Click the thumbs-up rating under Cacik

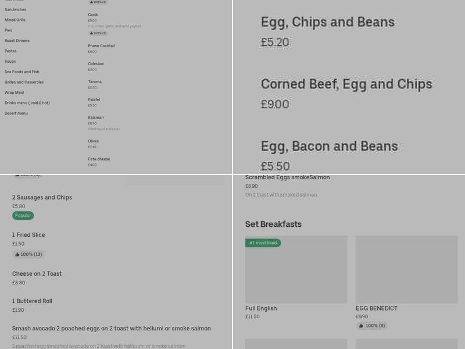98,33
